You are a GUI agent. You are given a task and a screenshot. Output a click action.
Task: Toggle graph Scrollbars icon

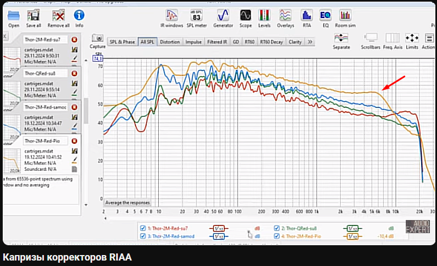[370, 38]
